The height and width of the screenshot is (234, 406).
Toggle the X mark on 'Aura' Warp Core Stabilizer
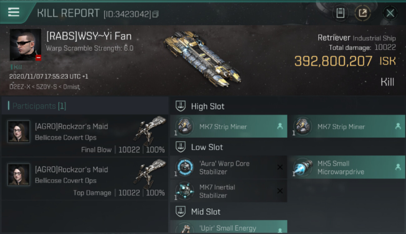pos(280,167)
